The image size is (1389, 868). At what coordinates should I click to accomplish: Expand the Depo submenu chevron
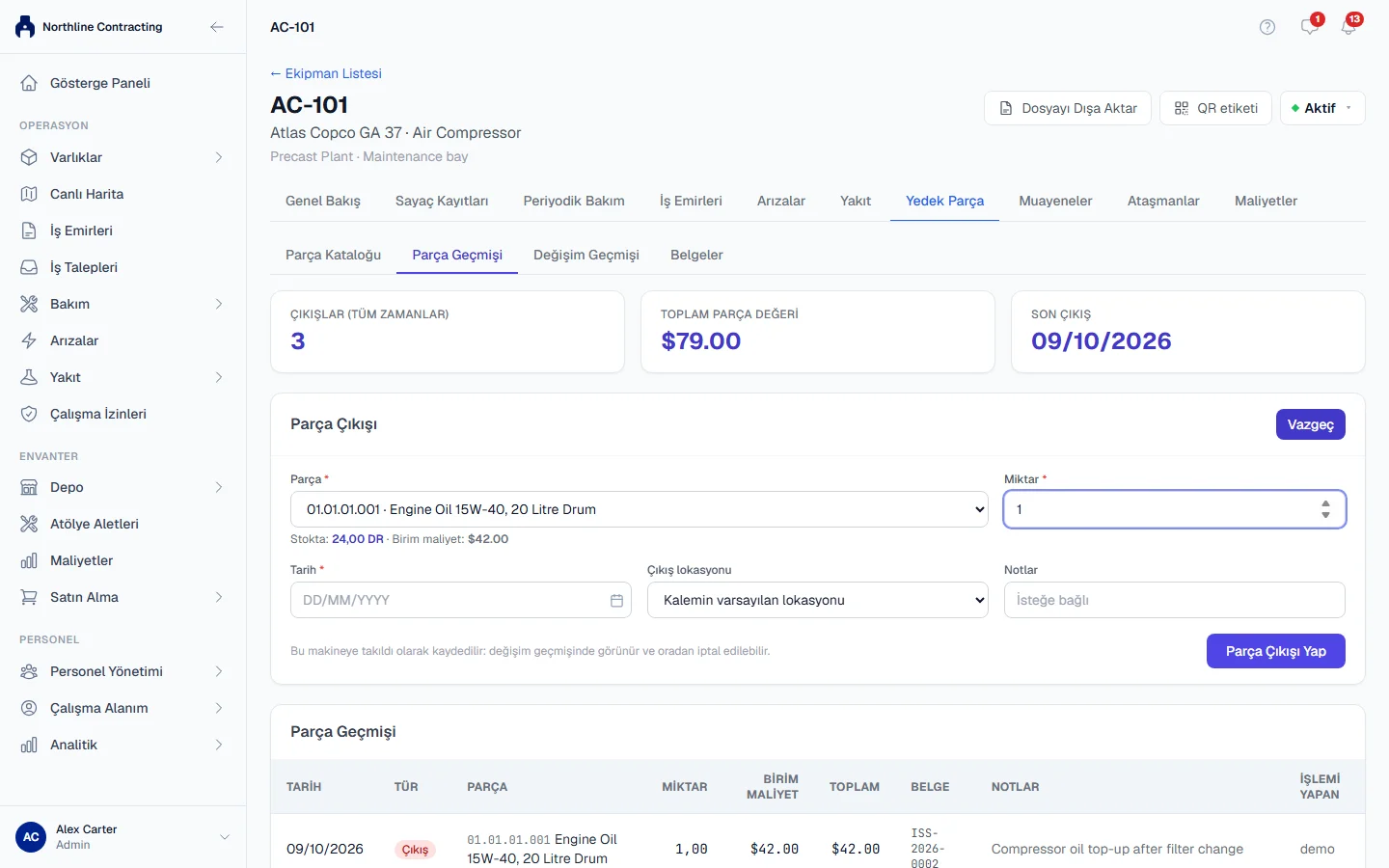click(x=219, y=487)
